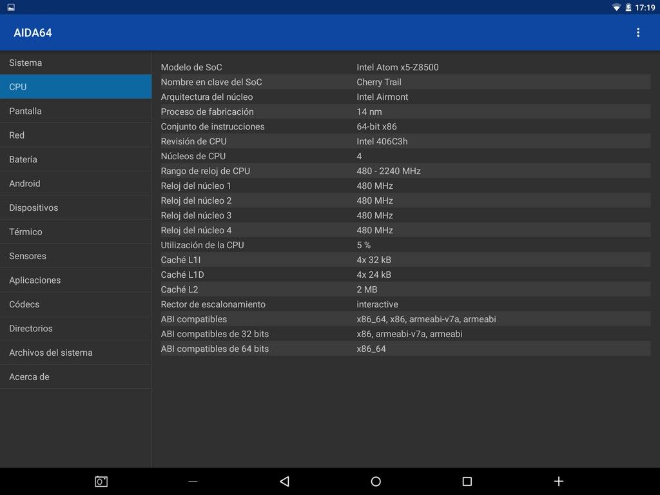Select the 5 % CPU utilization value

click(x=364, y=245)
